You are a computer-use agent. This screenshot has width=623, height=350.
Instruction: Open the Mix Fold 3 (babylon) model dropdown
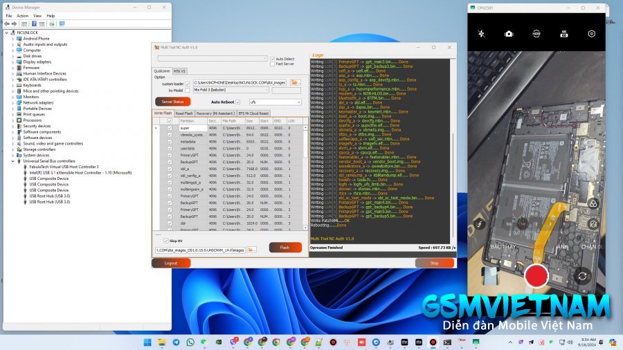tap(231, 90)
